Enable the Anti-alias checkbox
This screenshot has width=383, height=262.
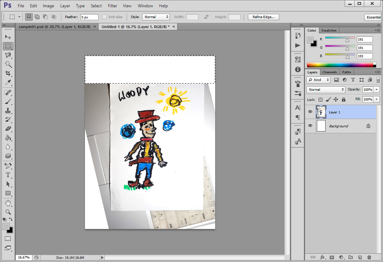coord(104,17)
